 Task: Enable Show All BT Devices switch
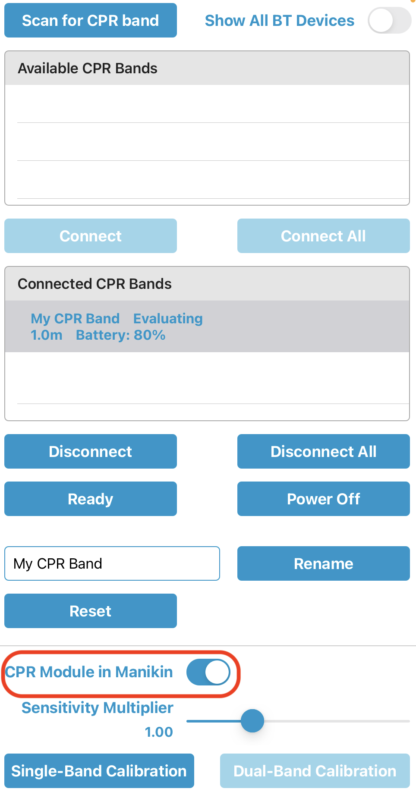[389, 20]
